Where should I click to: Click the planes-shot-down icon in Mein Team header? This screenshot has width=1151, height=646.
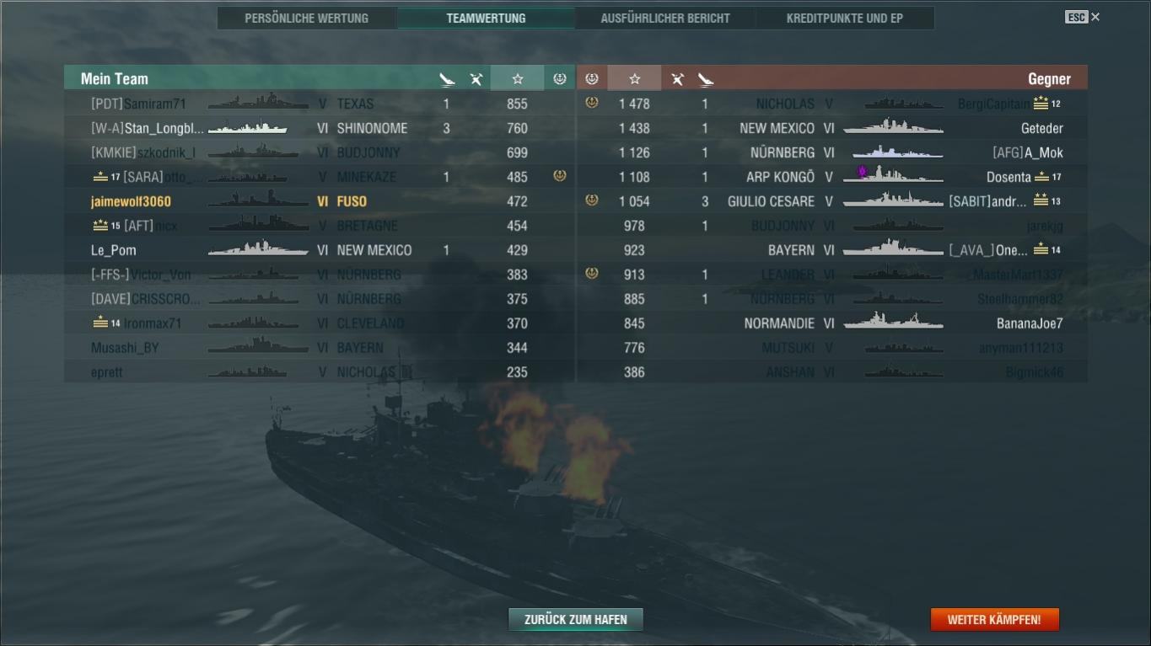(x=476, y=79)
